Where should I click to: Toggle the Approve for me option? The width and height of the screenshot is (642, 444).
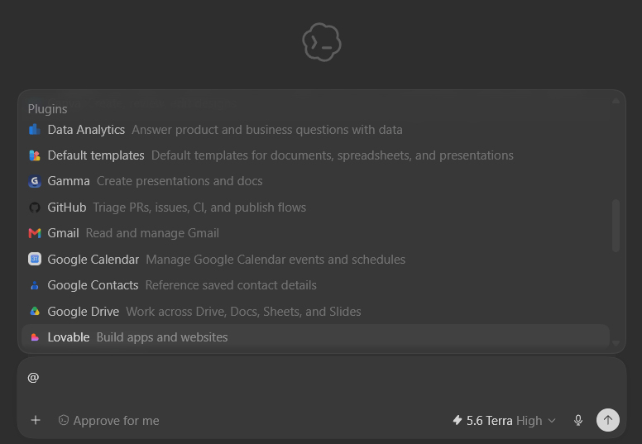tap(108, 421)
